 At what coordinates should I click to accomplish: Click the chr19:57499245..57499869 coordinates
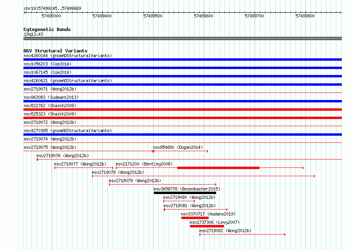point(52,8)
